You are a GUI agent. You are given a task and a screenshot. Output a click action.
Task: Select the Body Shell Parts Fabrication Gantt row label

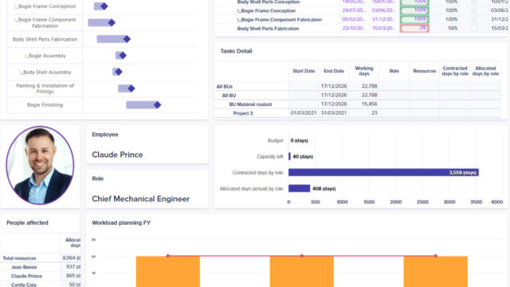(45, 39)
